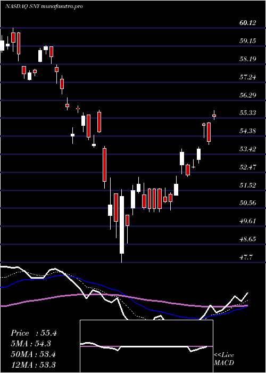This screenshot has width=266, height=373.
Task: Select the 53.42 price level label
Action: [x=248, y=149]
